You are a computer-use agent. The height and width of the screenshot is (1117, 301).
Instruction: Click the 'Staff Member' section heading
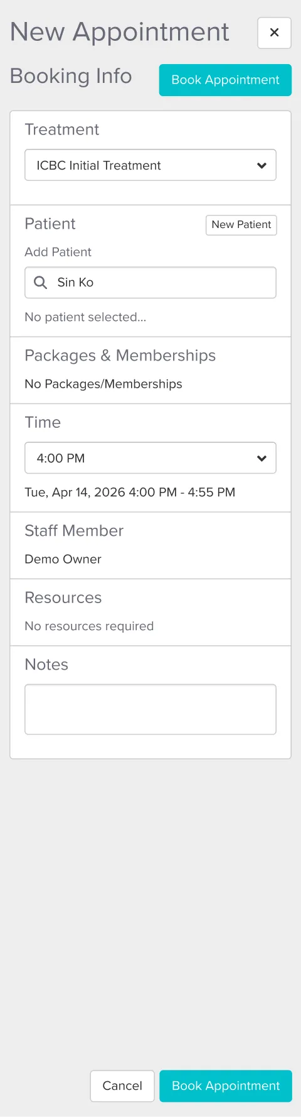coord(74,531)
